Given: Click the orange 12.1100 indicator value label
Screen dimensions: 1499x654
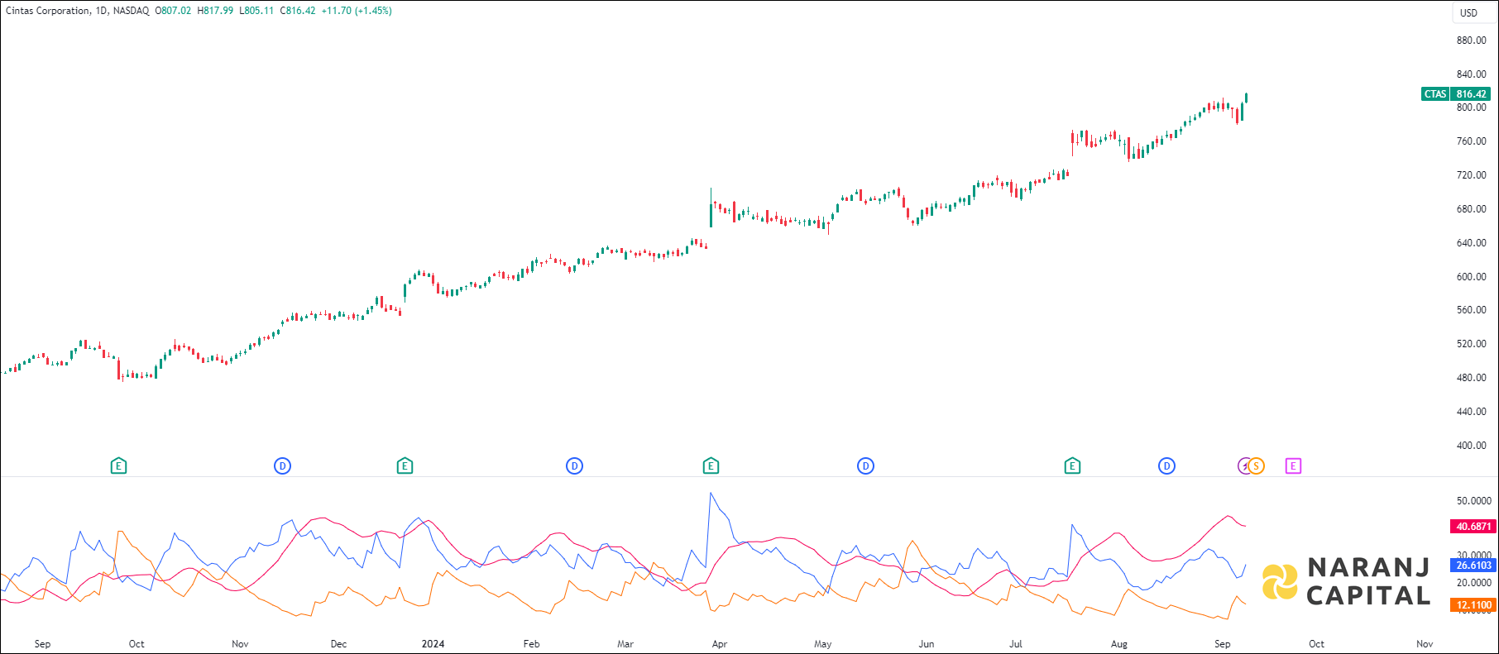Looking at the screenshot, I should coord(1473,605).
